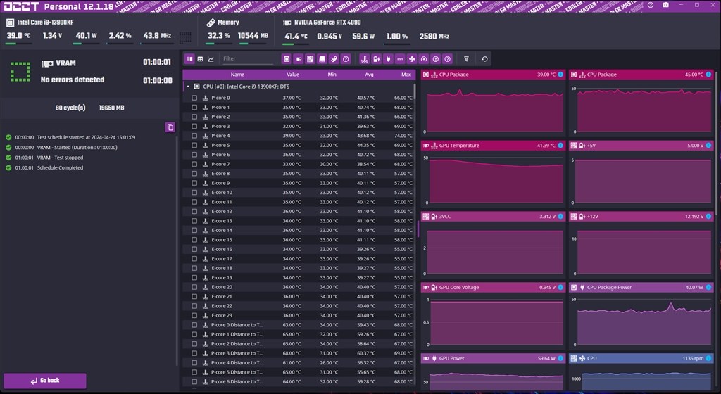Image resolution: width=721 pixels, height=394 pixels.
Task: Click the GPU power 59.6 W reading
Action: (x=363, y=37)
